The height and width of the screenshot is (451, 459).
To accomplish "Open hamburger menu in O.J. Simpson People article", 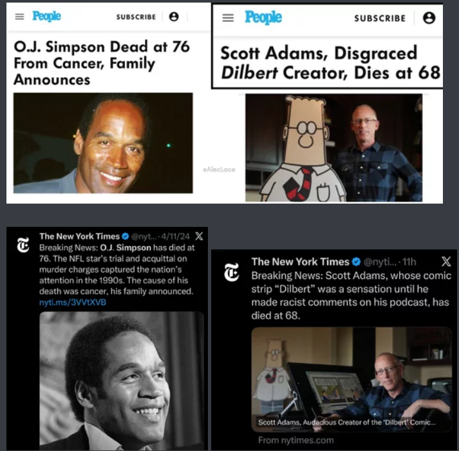I will [x=19, y=17].
